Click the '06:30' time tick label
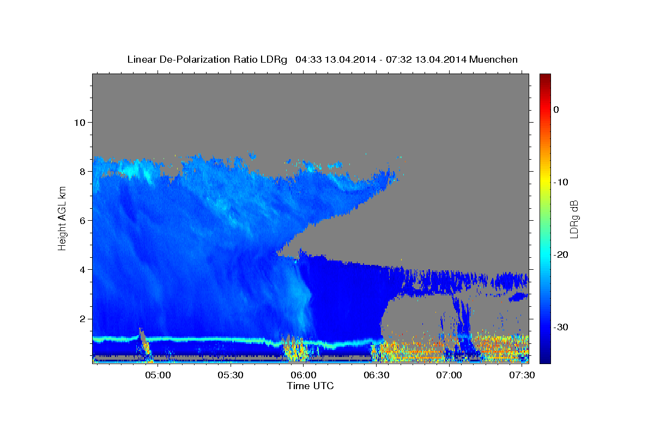 coord(376,376)
